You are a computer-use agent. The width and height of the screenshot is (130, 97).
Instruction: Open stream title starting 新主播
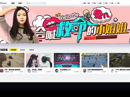coord(37,70)
